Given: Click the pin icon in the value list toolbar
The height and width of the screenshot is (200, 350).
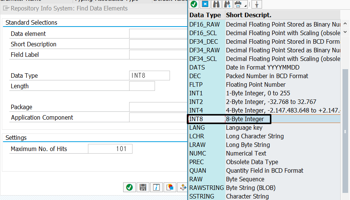Looking at the screenshot, I should pyautogui.click(x=256, y=4).
